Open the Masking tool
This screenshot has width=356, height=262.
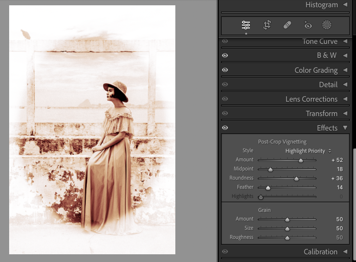click(327, 26)
